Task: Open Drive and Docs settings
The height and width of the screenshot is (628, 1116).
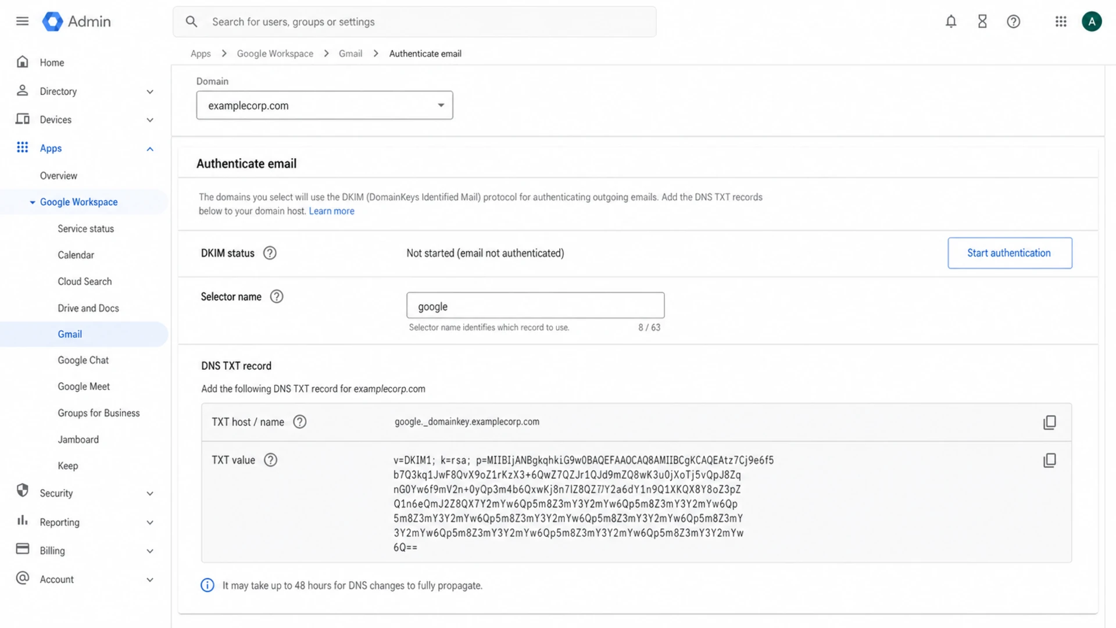Action: click(x=88, y=308)
